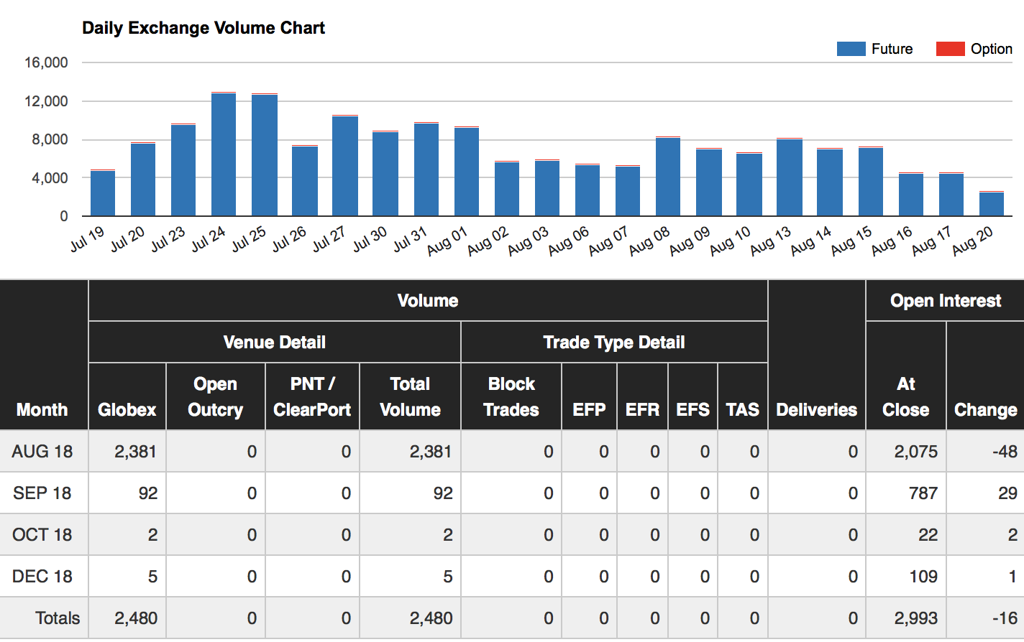Image resolution: width=1024 pixels, height=642 pixels.
Task: Select the Aug 02 volume bar
Action: 507,188
